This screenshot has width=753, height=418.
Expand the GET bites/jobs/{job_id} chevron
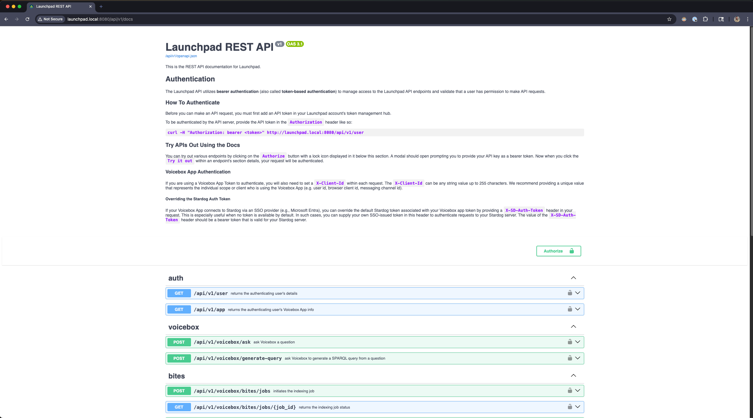tap(578, 407)
